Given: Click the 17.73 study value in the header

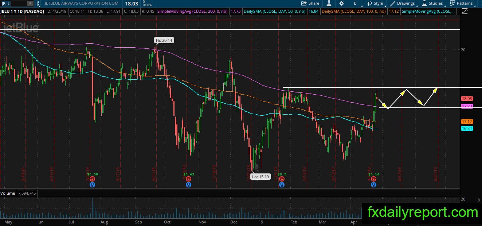Looking at the screenshot, I should 236,11.
